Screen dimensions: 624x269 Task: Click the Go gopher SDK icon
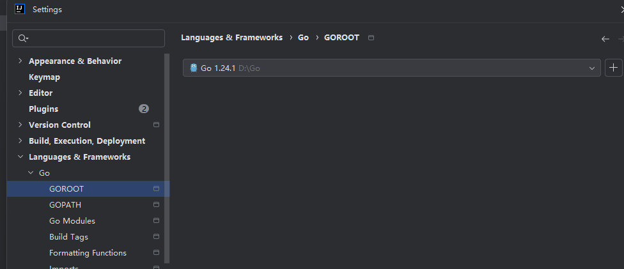194,68
